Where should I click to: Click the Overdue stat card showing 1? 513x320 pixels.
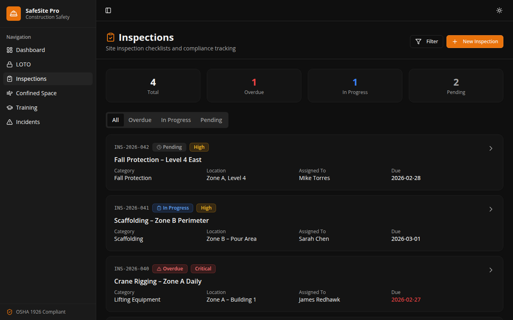[254, 85]
